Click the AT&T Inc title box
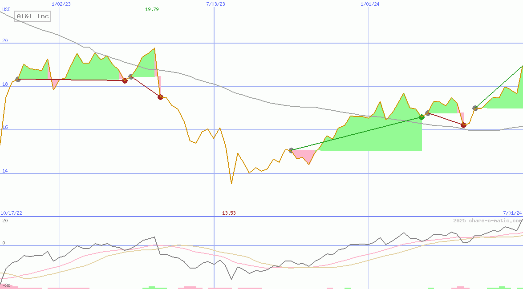This screenshot has width=523, height=289. point(32,16)
